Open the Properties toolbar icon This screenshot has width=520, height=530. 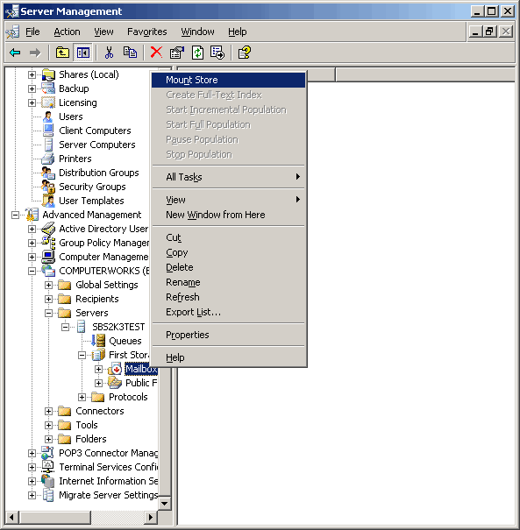177,53
